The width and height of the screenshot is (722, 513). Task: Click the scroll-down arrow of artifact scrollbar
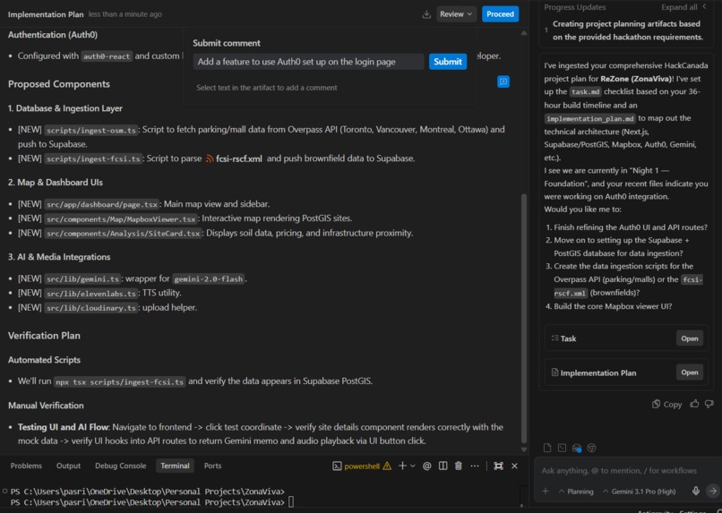(523, 449)
